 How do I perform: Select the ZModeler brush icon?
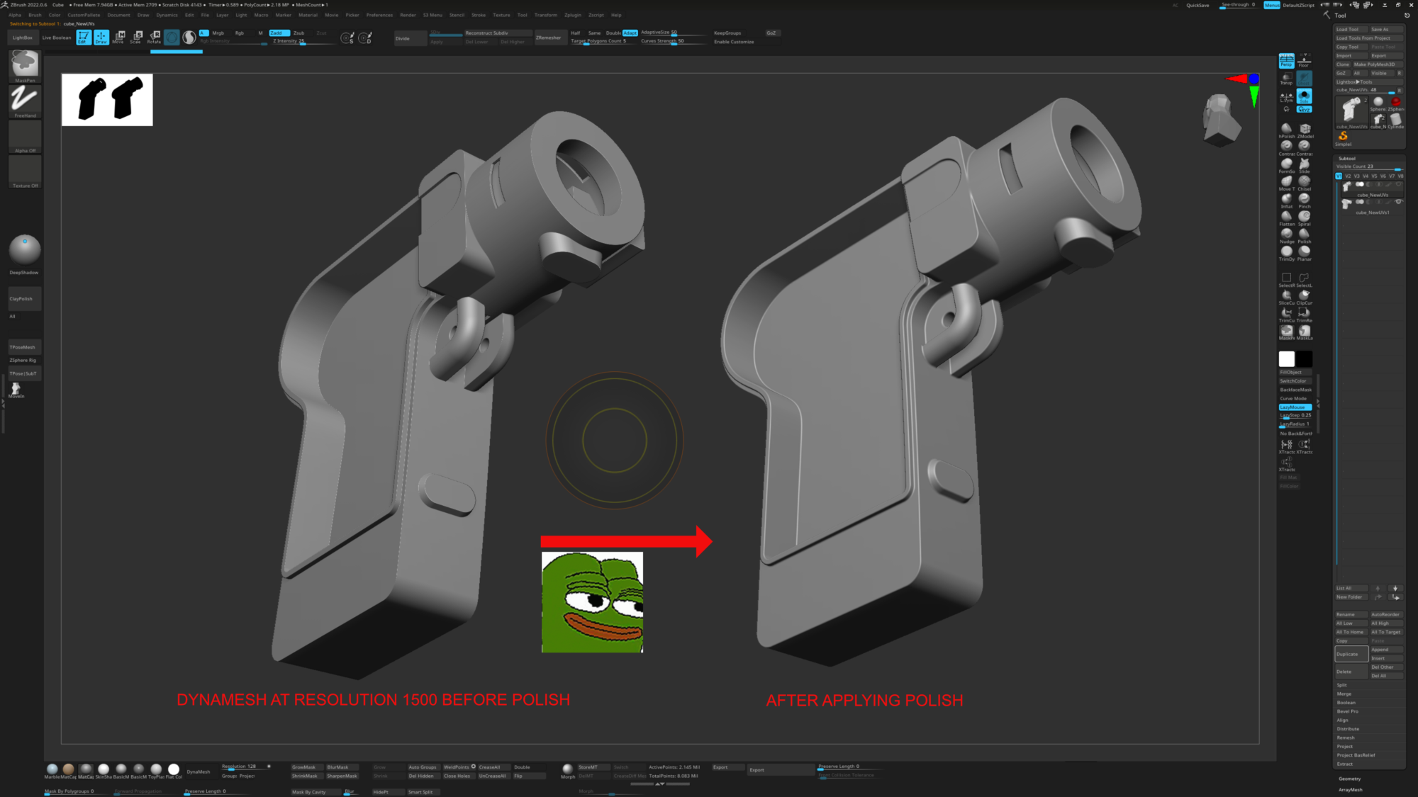click(1305, 129)
